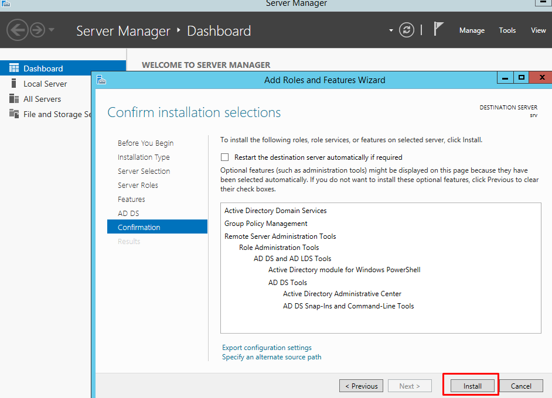The image size is (552, 398).
Task: Select Local Server in sidebar
Action: (46, 84)
